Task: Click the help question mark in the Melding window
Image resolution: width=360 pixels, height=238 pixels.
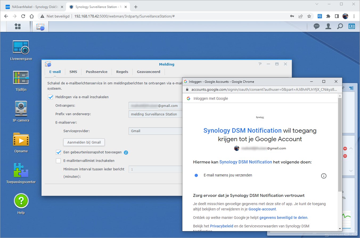Action: pyautogui.click(x=260, y=64)
